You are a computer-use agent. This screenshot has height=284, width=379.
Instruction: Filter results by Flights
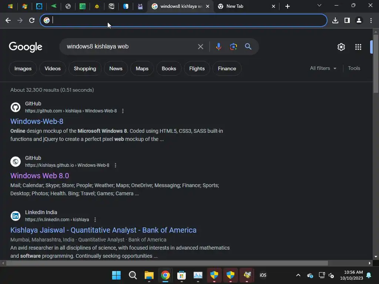[197, 68]
